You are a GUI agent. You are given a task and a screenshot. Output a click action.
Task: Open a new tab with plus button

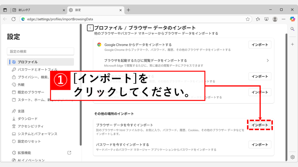(128, 10)
